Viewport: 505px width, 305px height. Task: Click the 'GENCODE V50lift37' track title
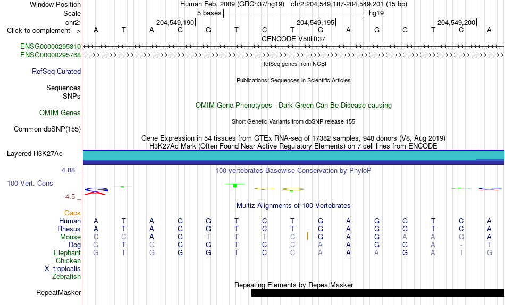[x=293, y=39]
